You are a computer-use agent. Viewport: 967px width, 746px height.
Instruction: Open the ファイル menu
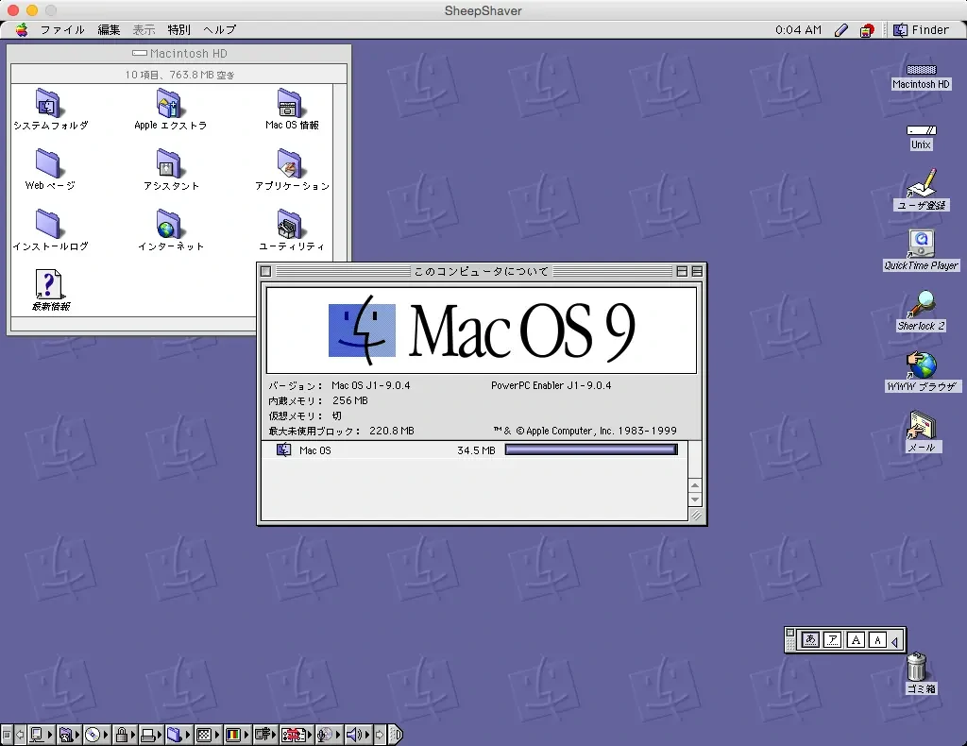pos(60,29)
